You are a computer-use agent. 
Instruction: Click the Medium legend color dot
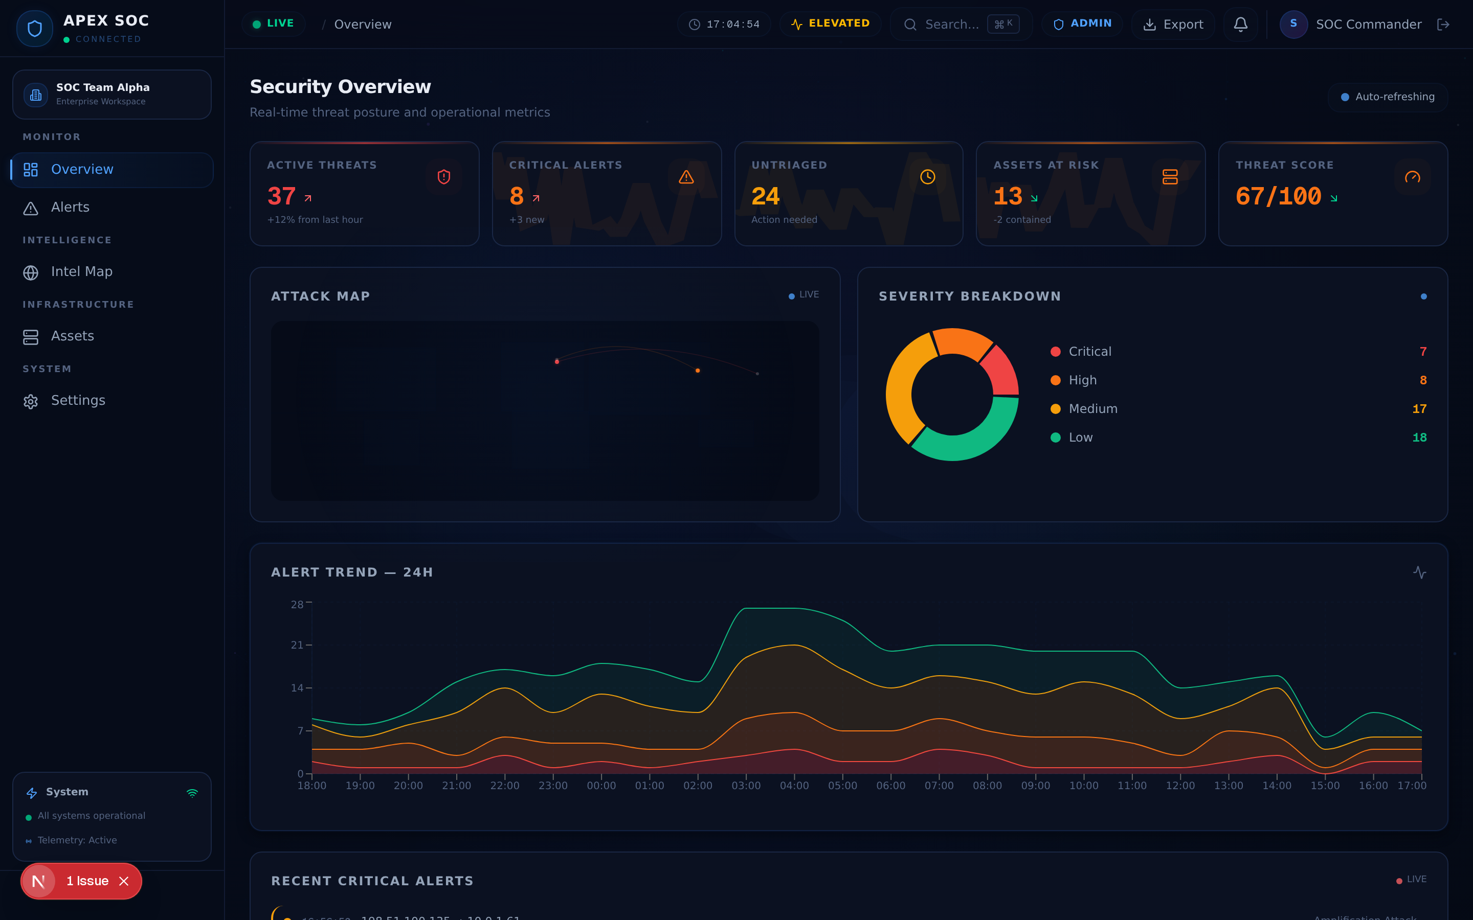pos(1056,409)
